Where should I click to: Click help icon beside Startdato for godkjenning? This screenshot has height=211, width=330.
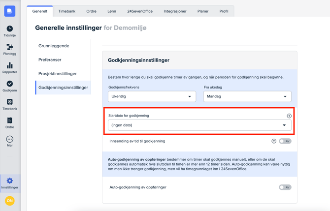[x=289, y=116]
